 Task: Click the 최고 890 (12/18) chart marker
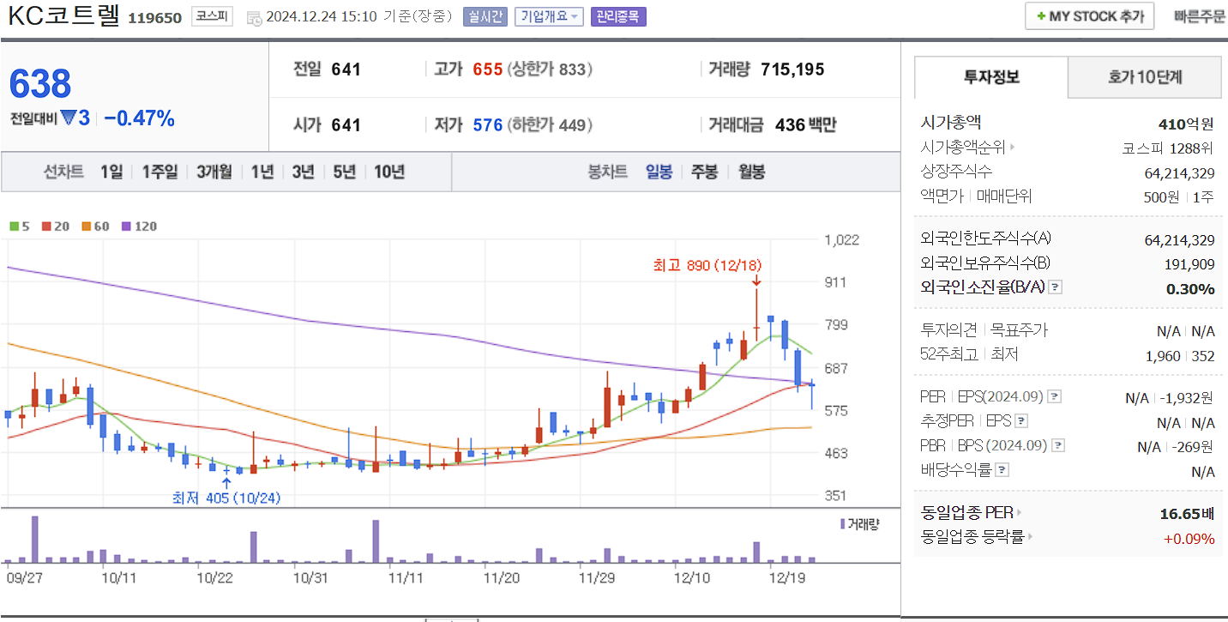point(707,266)
